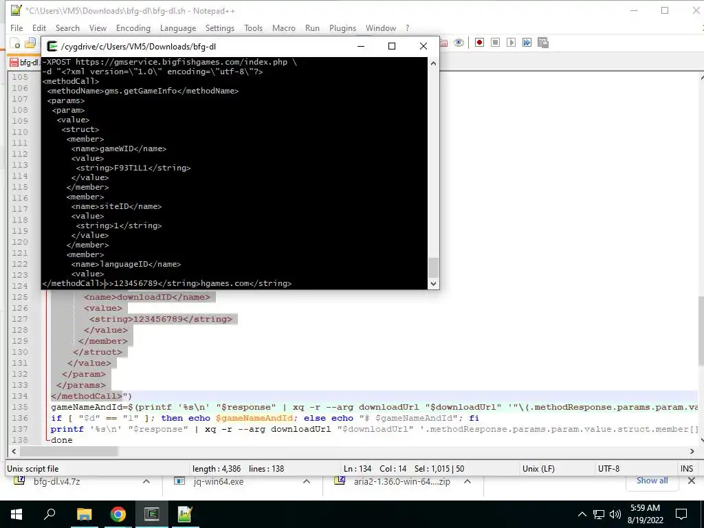
Task: Click the Unix (LF) status bar entry
Action: click(x=538, y=469)
